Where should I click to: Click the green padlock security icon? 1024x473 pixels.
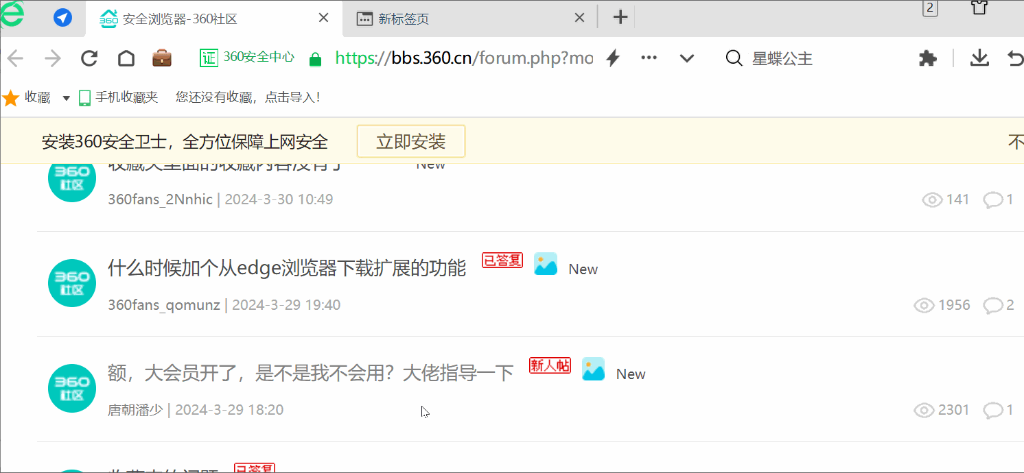(x=315, y=59)
